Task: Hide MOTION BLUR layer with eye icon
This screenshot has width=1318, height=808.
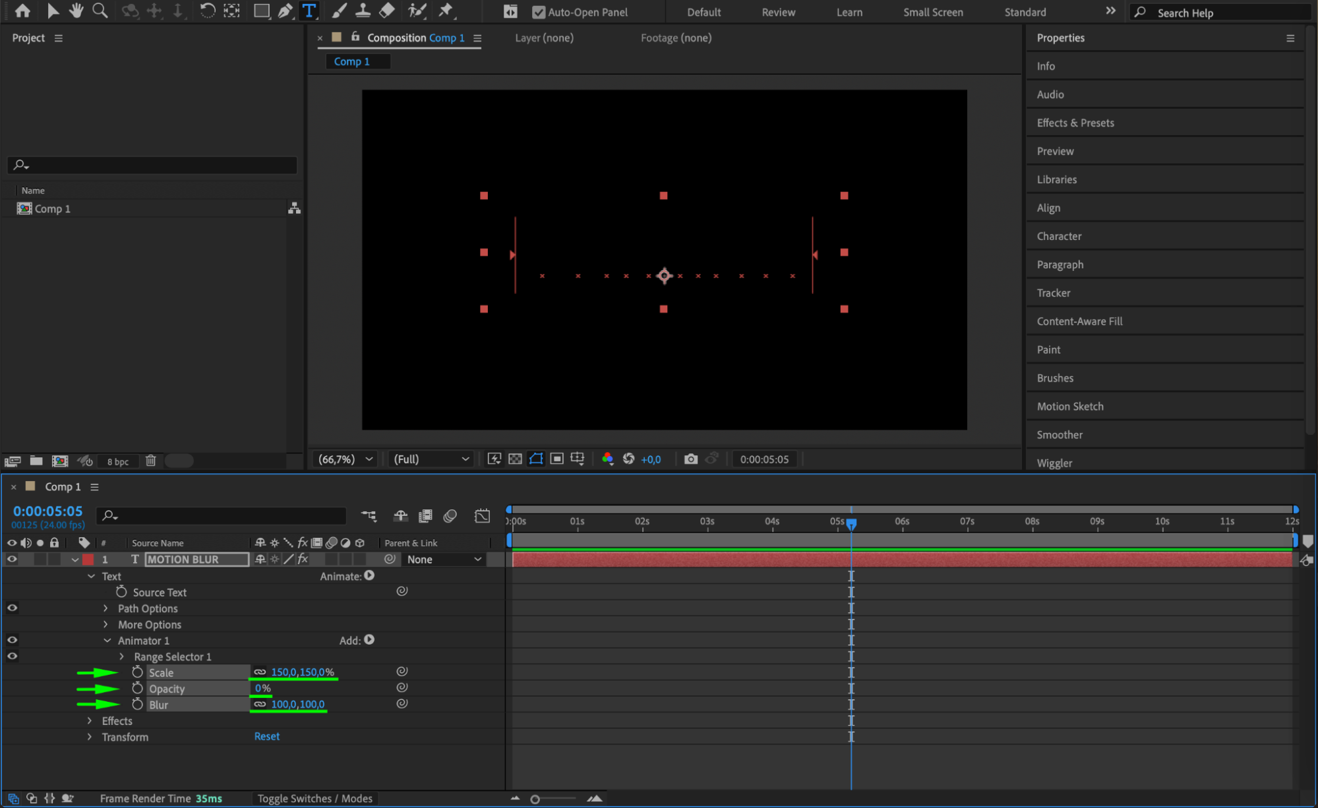Action: pos(12,560)
